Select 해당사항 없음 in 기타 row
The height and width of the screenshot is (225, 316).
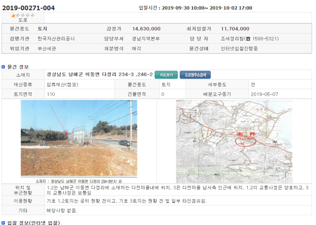click(62, 211)
